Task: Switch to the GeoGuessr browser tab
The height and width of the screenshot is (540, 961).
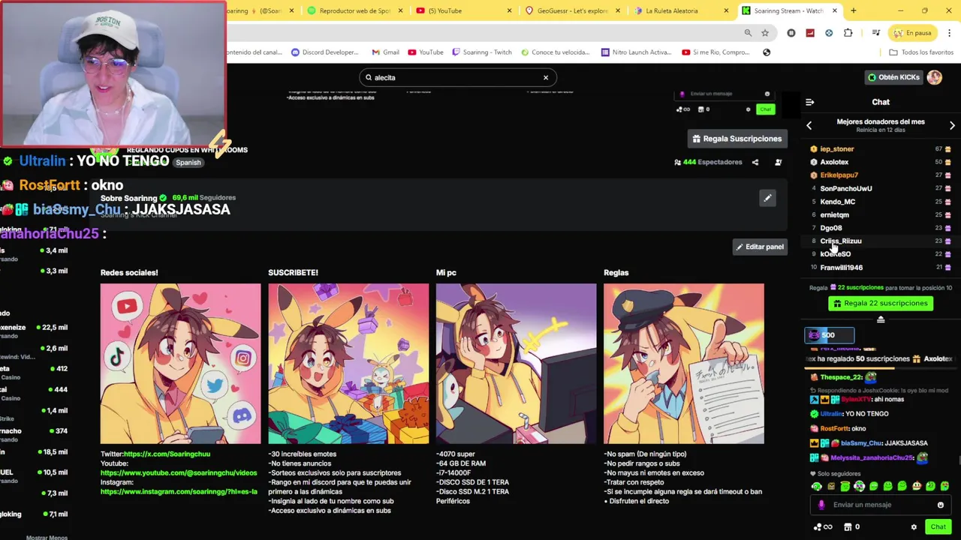Action: coord(572,10)
